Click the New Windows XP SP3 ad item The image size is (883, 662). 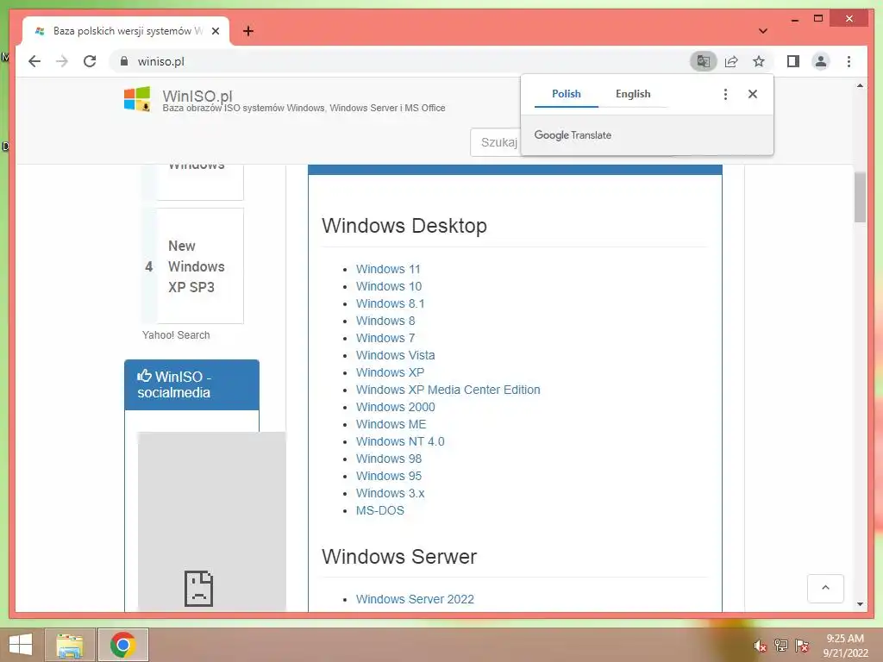click(x=192, y=266)
